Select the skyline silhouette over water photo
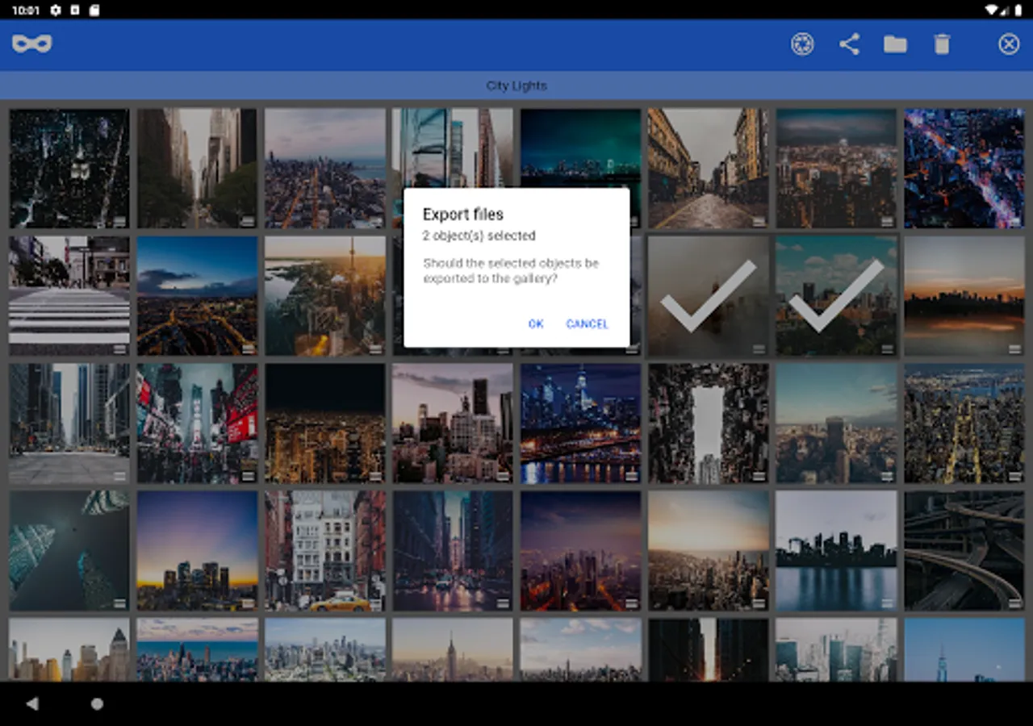 pyautogui.click(x=836, y=550)
